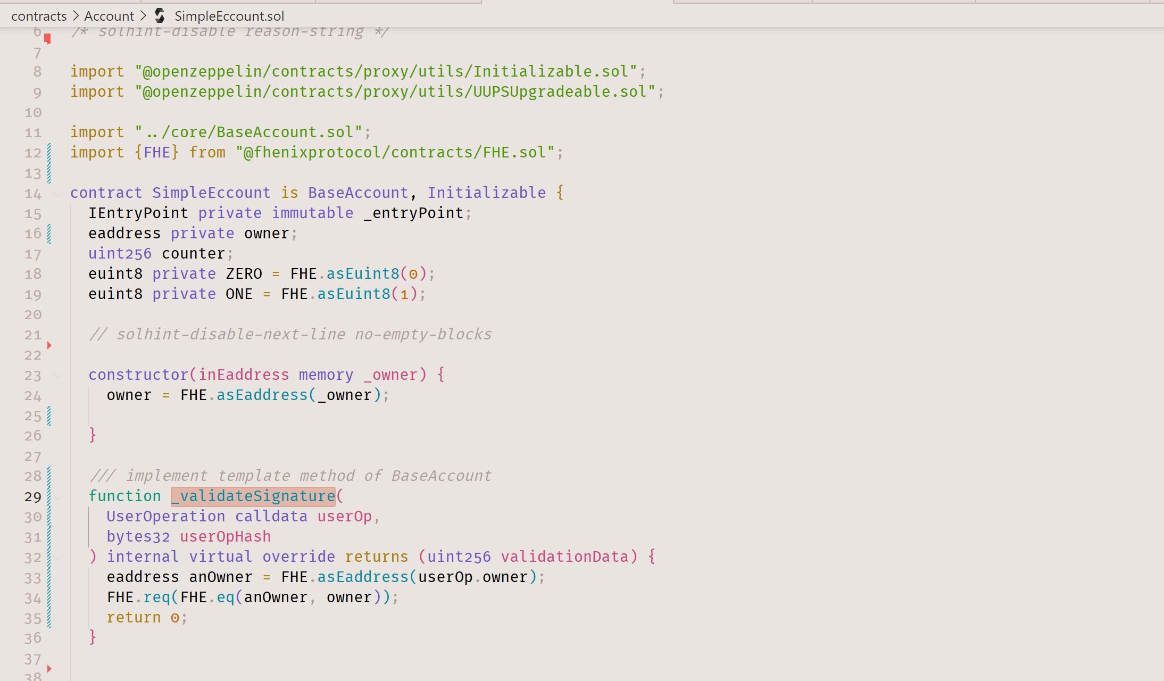The width and height of the screenshot is (1164, 681).
Task: Click the virtual keyword on line 32
Action: click(x=221, y=557)
